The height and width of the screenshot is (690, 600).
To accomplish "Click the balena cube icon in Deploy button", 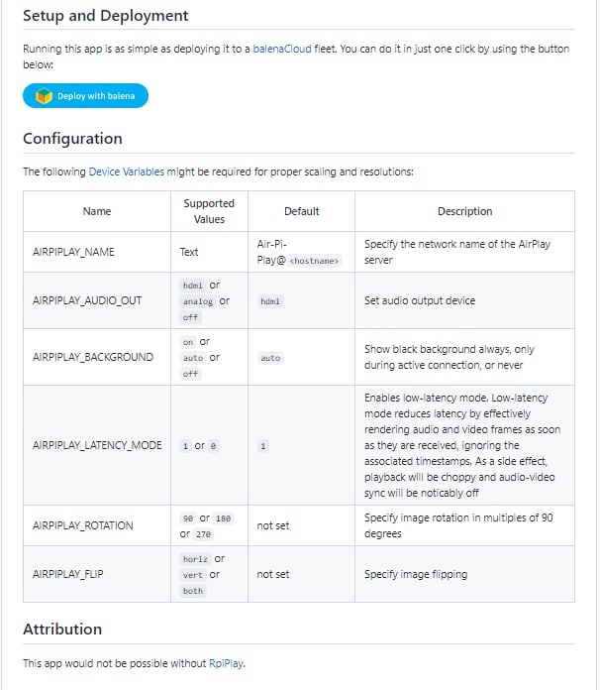I will [44, 96].
